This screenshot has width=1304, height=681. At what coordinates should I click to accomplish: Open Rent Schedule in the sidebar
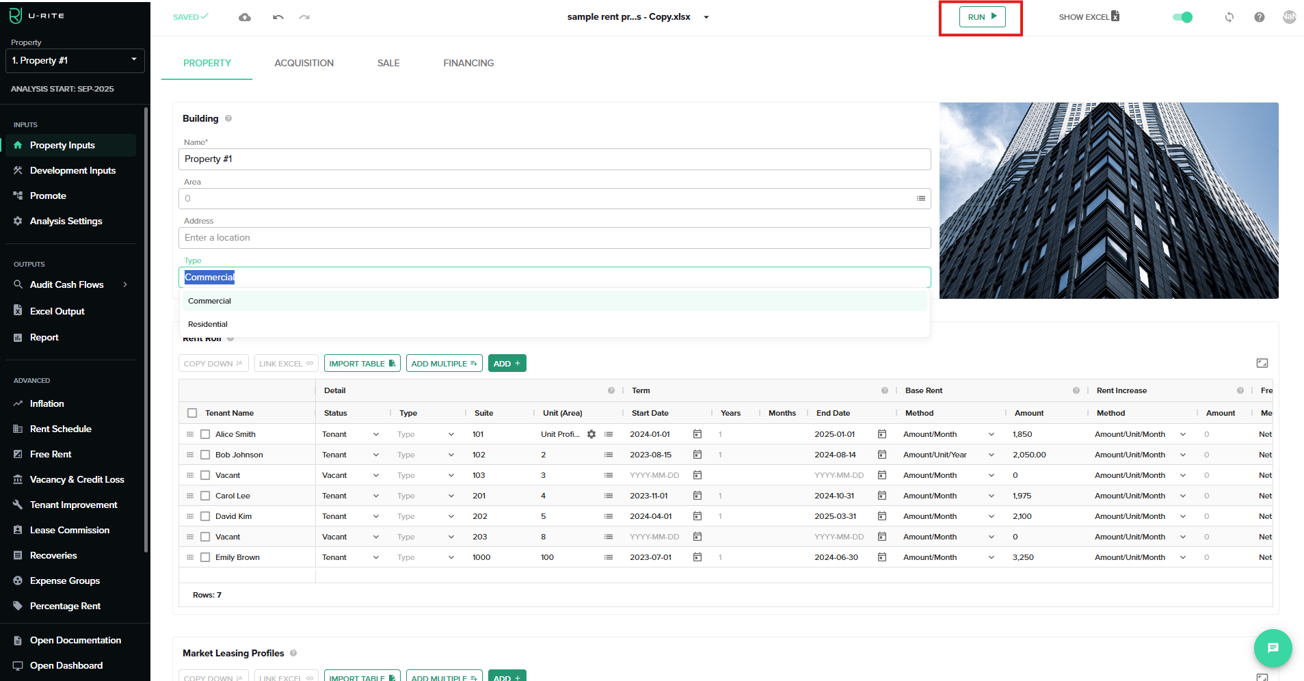point(71,429)
